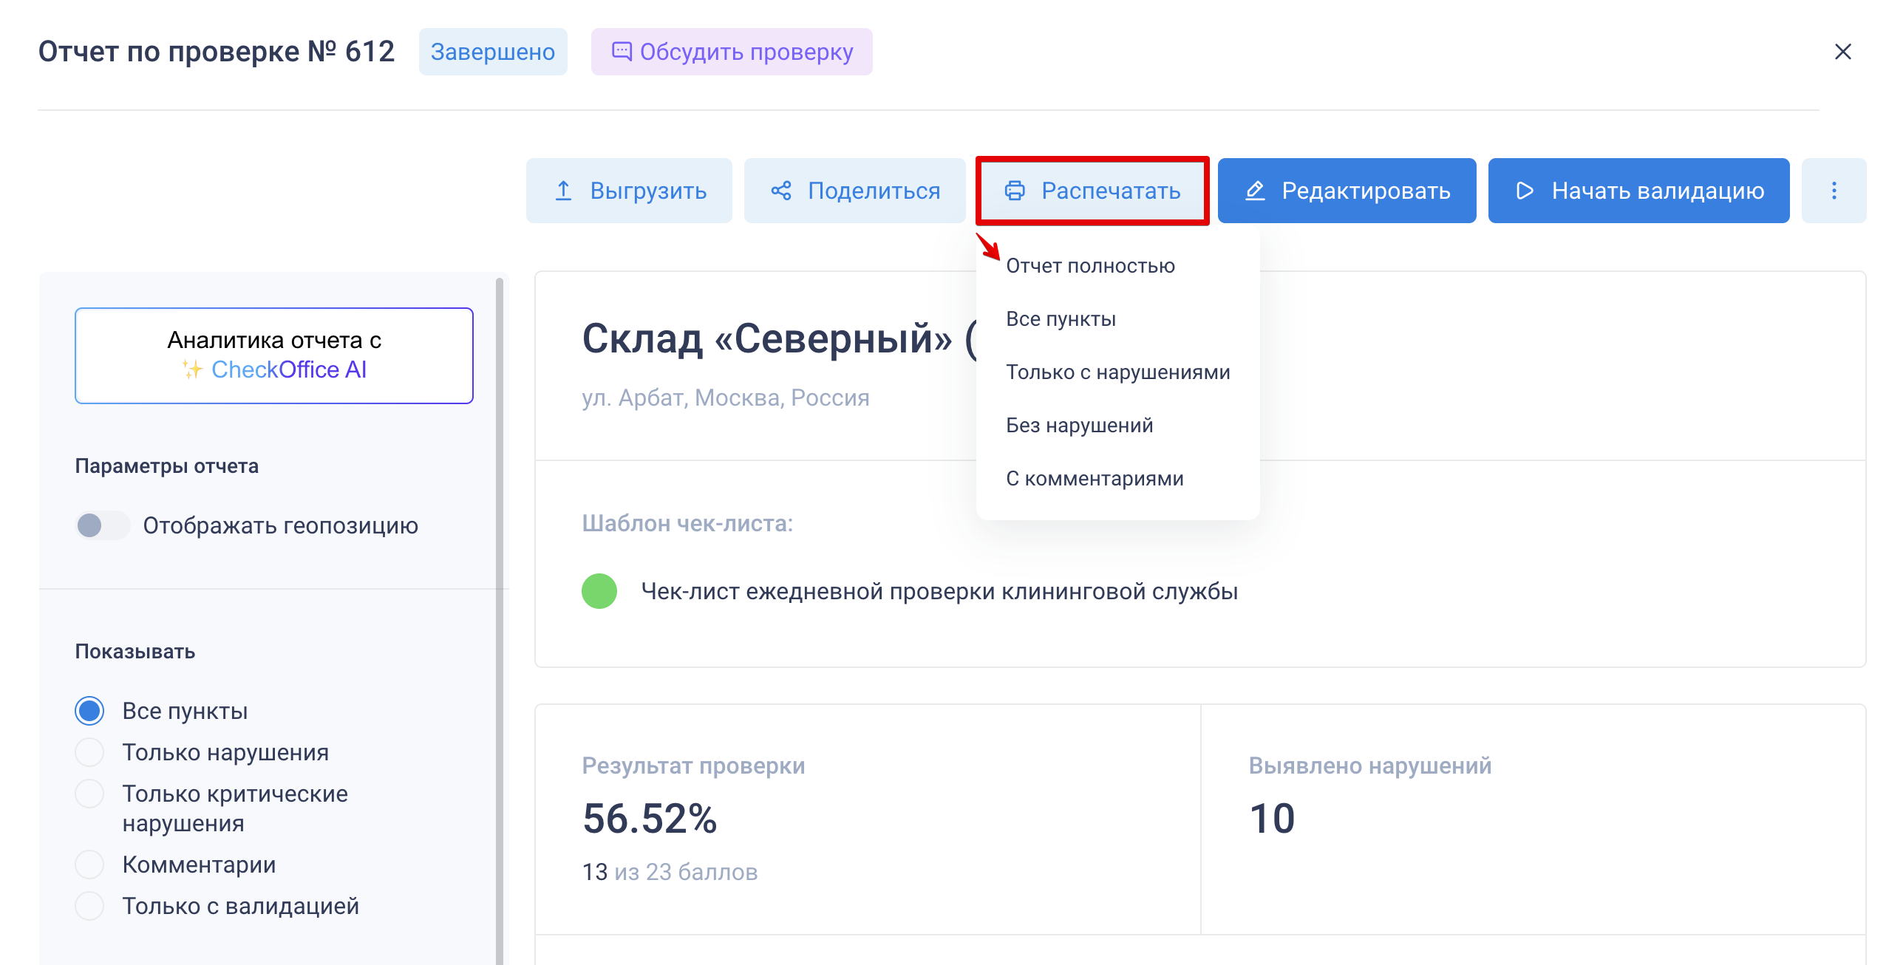Viewport: 1889px width, 965px height.
Task: Open Аналитика отчета с CheckOffice AI
Action: (x=274, y=355)
